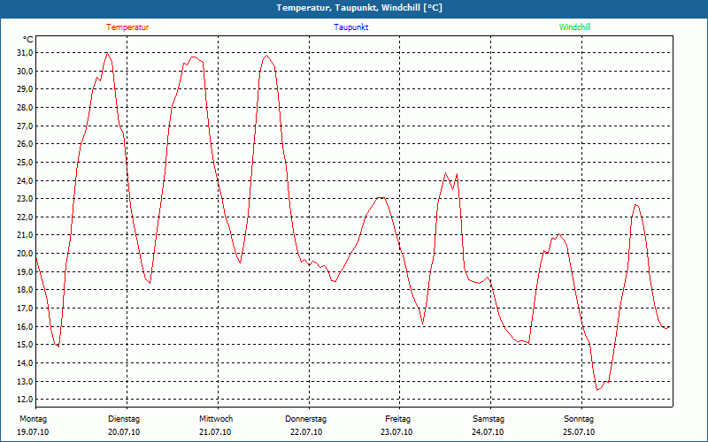Viewport: 708px width, 442px height.
Task: Click the date 23.07.10
Action: tap(396, 432)
